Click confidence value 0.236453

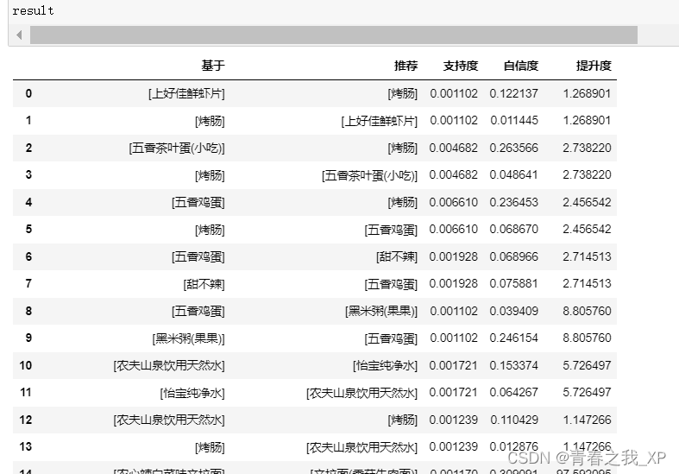click(x=513, y=202)
